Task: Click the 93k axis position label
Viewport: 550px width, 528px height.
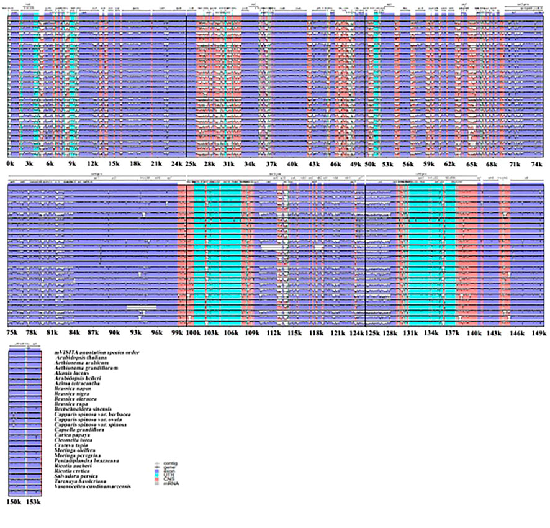Action: coord(135,333)
